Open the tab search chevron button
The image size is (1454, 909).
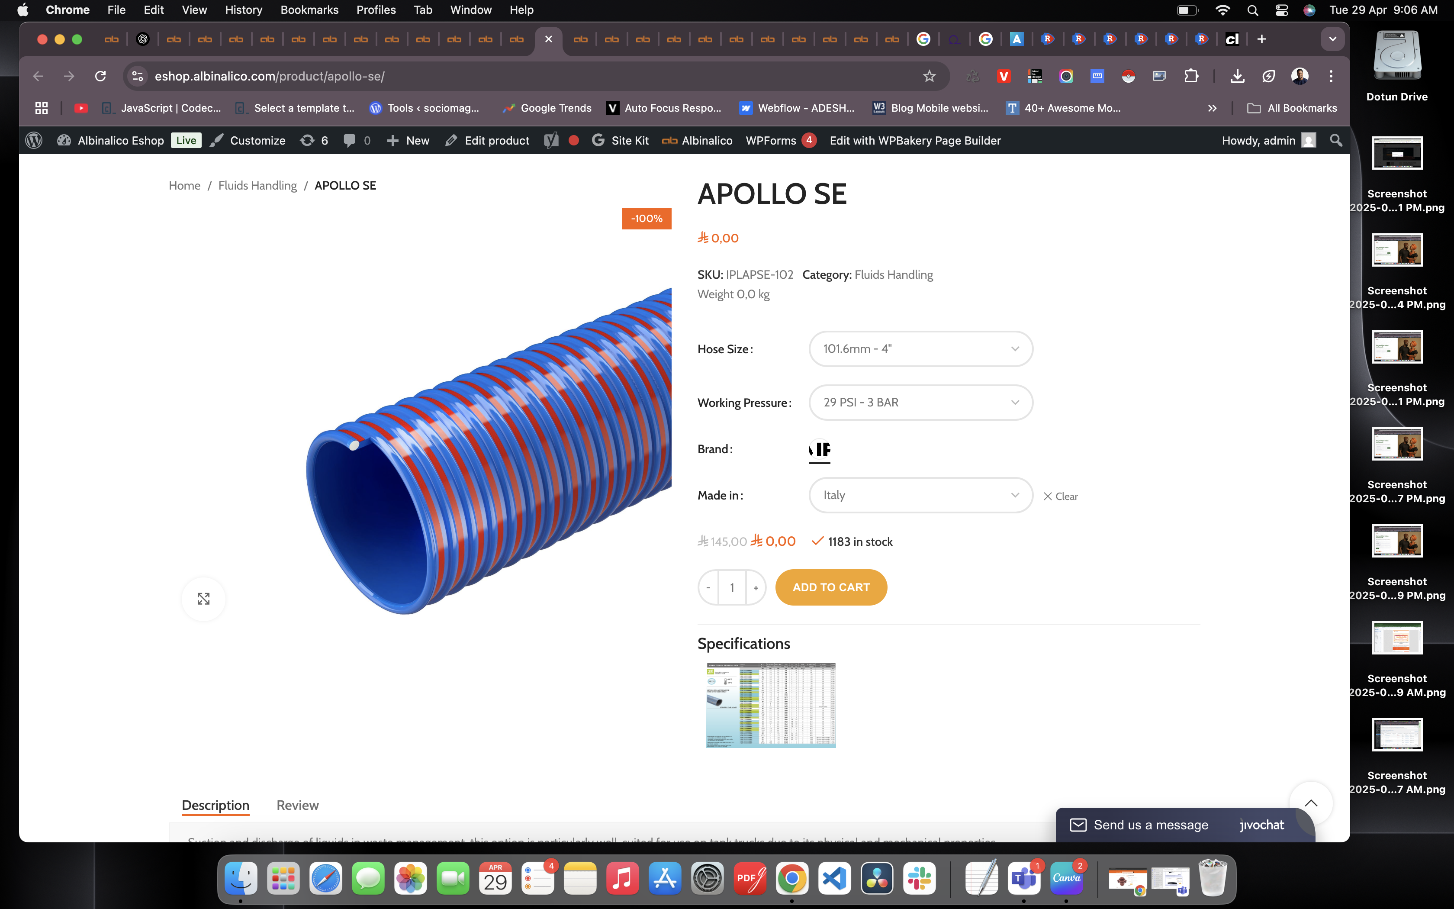(1332, 39)
